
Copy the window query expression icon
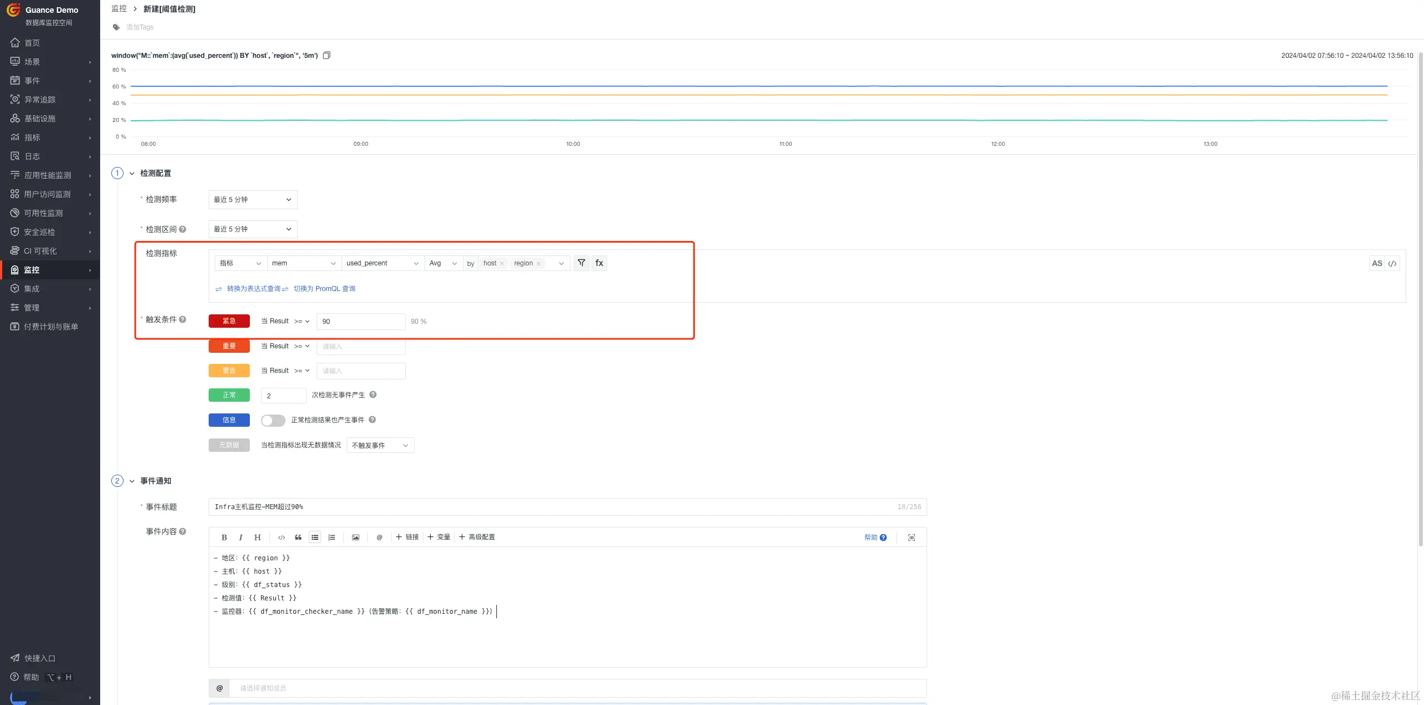327,55
